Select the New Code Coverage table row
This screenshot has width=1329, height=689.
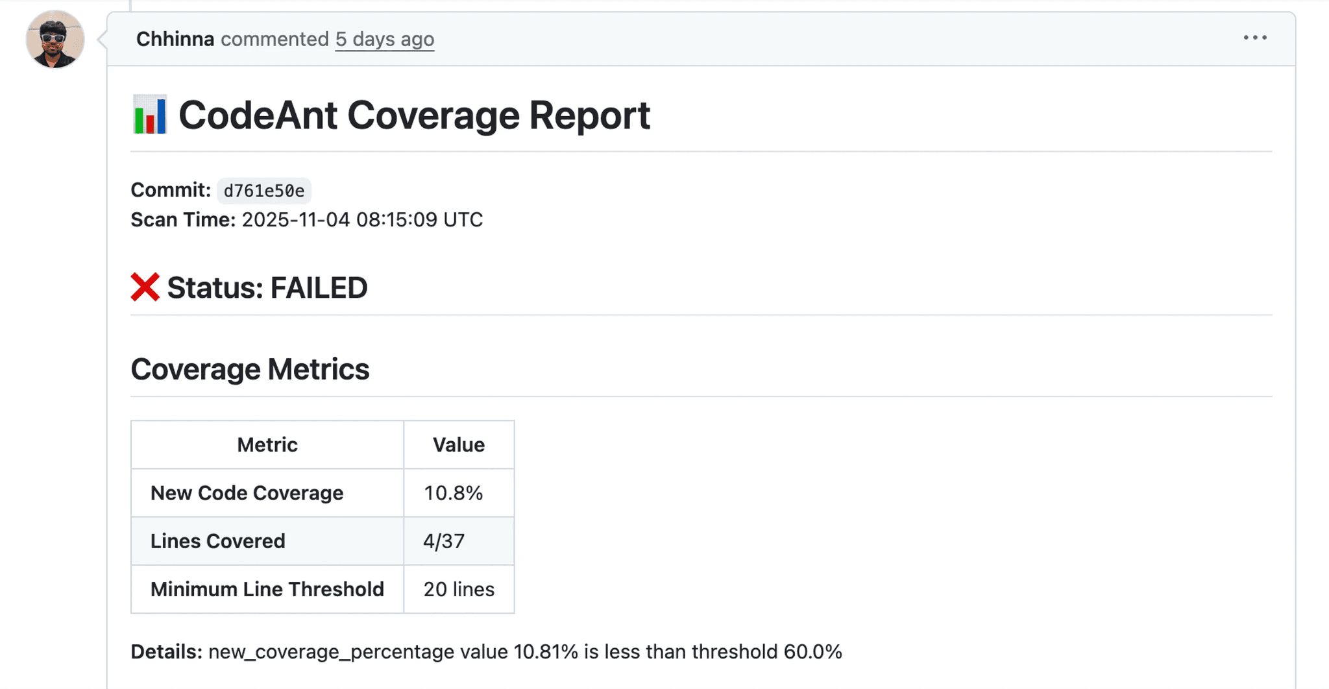247,493
